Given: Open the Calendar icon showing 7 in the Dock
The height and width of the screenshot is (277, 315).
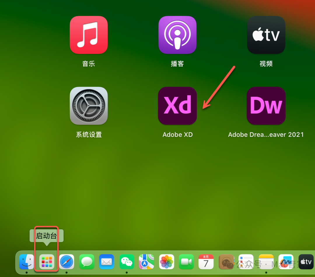Looking at the screenshot, I should click(x=206, y=262).
